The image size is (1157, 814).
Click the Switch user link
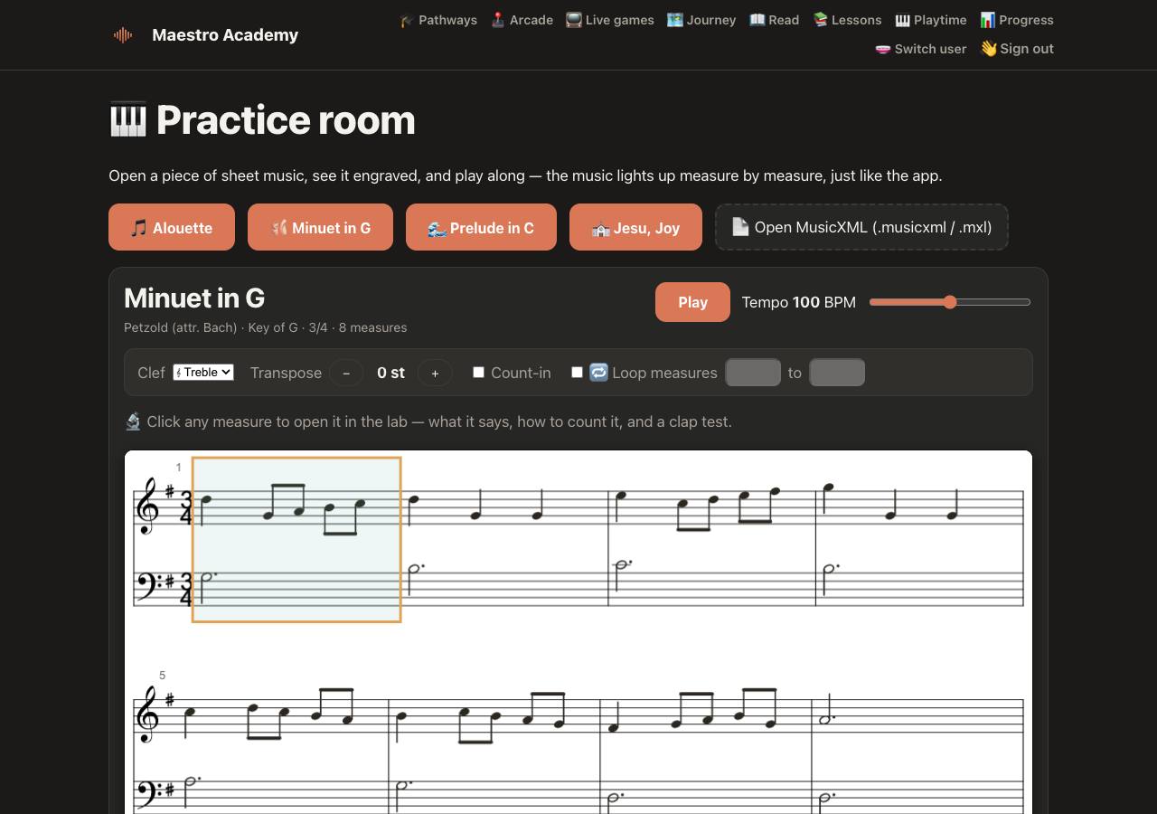(x=920, y=49)
